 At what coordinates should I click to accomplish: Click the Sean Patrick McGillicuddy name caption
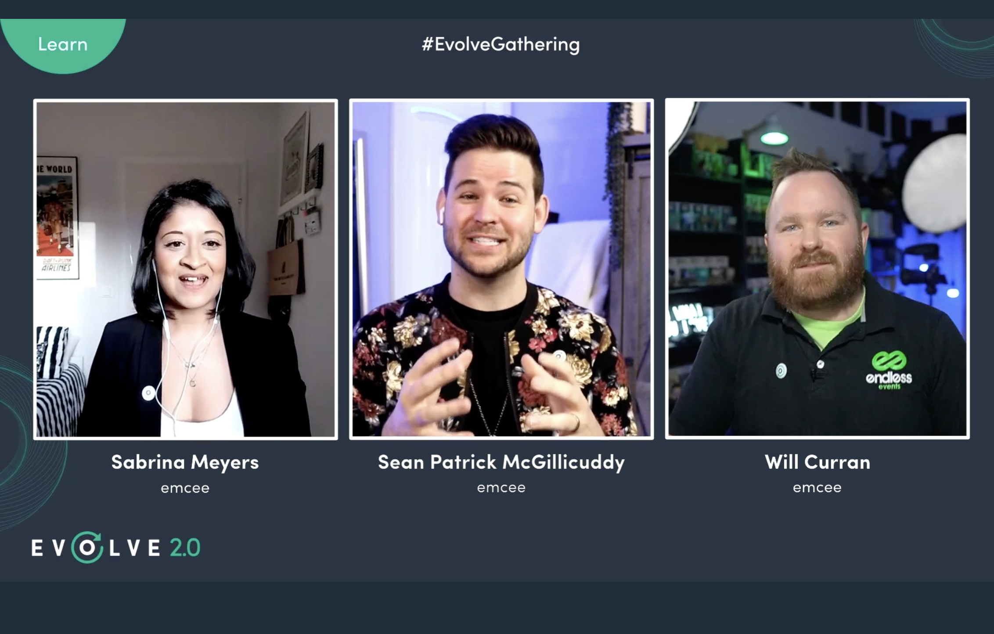501,463
